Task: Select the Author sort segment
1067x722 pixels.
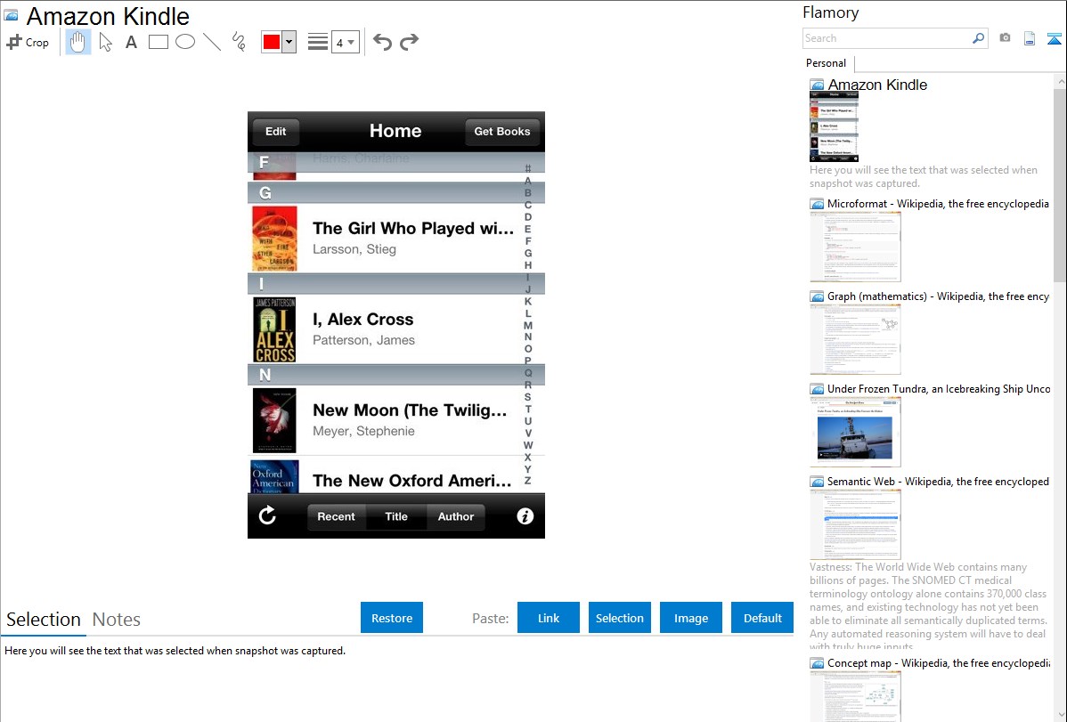Action: (456, 516)
